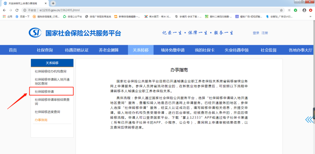Reload the page with refresh icon

[17, 10]
